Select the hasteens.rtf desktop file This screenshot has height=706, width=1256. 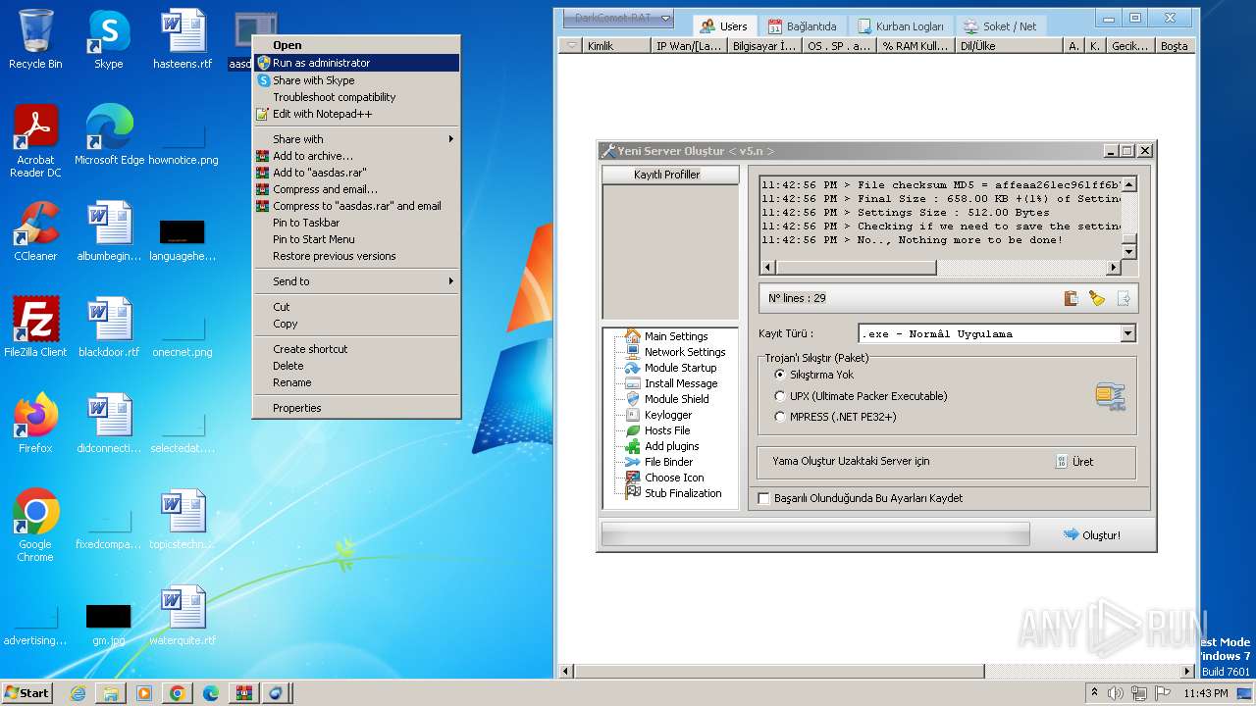click(183, 39)
